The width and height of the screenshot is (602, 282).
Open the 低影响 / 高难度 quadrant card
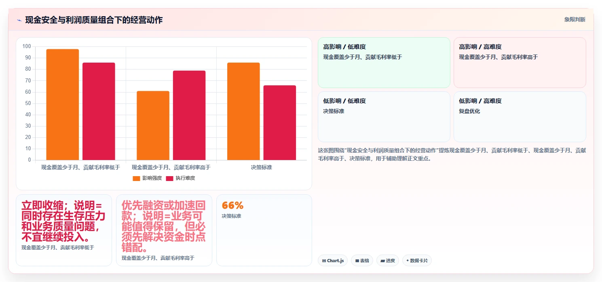pos(520,117)
